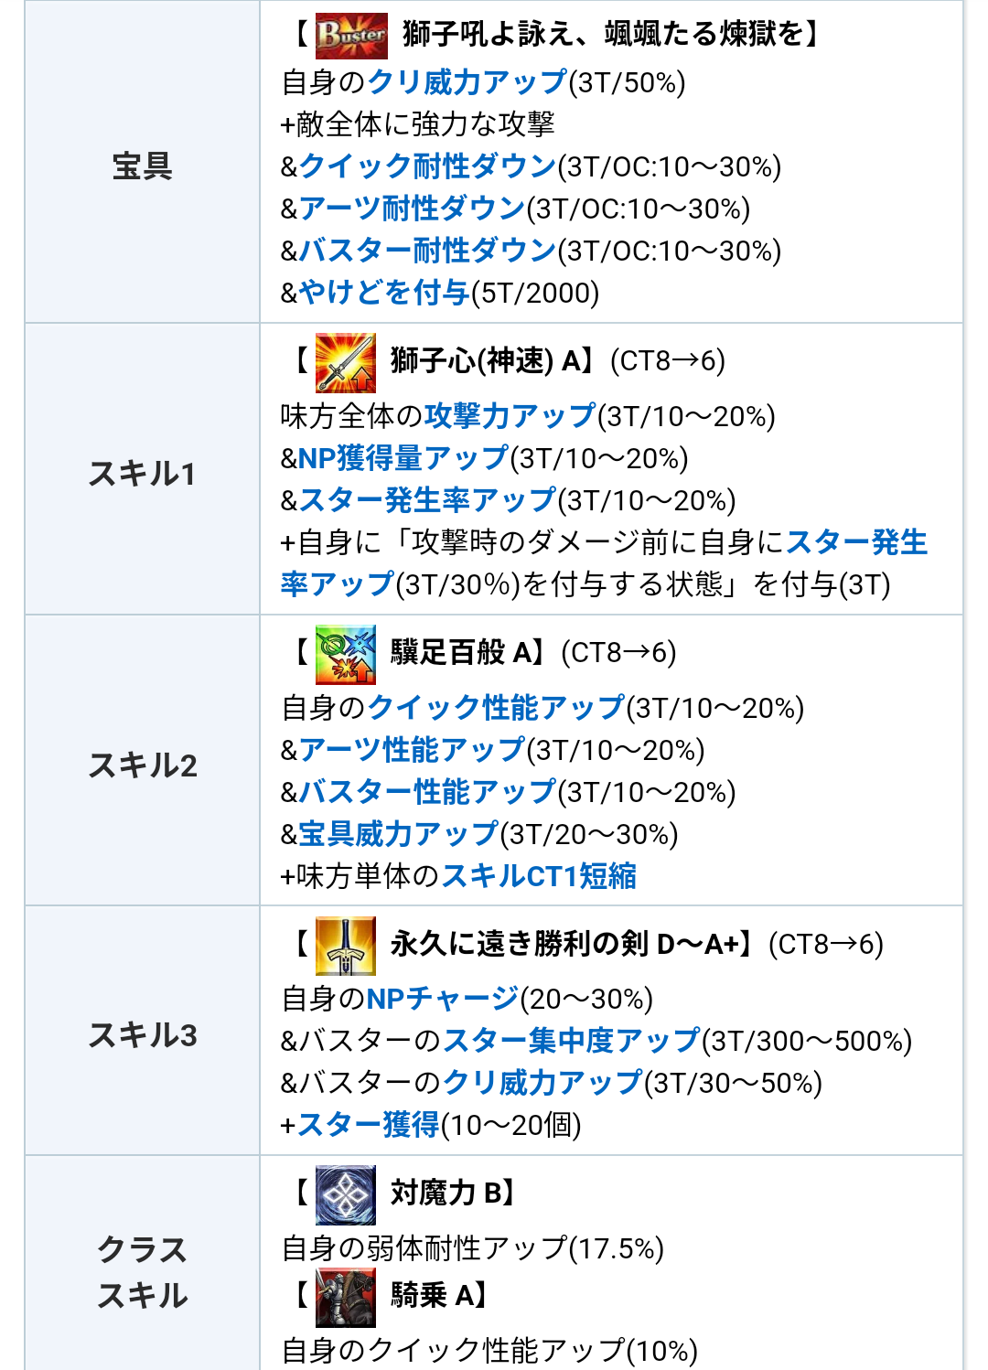Open the スキルCT1短縮 link
The width and height of the screenshot is (988, 1370).
click(539, 876)
